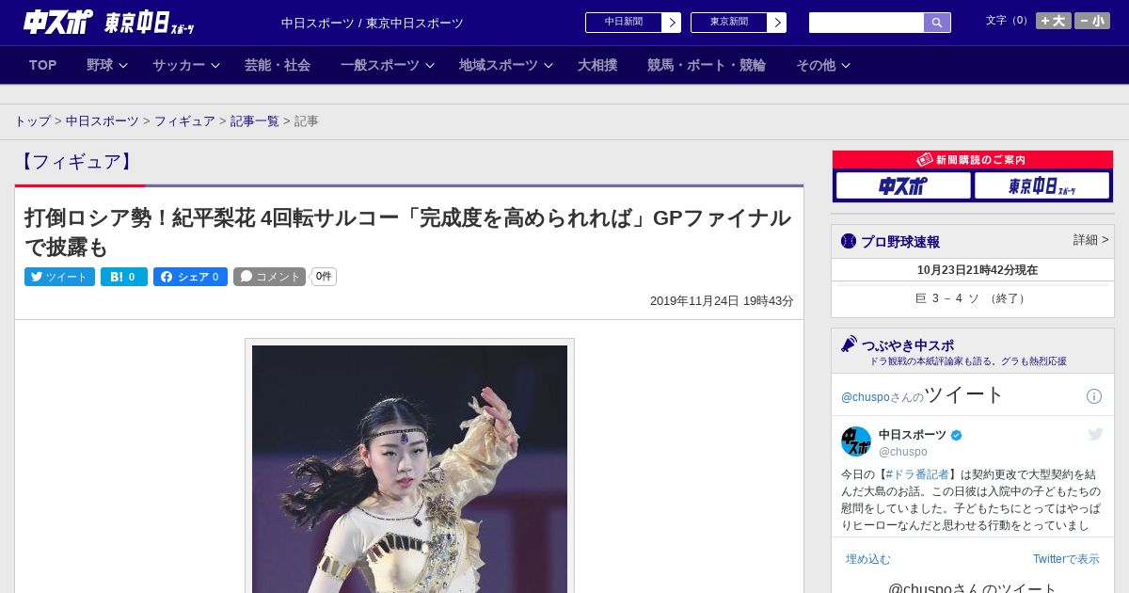Open the 東京新聞 link button
The width and height of the screenshot is (1129, 593).
[738, 23]
